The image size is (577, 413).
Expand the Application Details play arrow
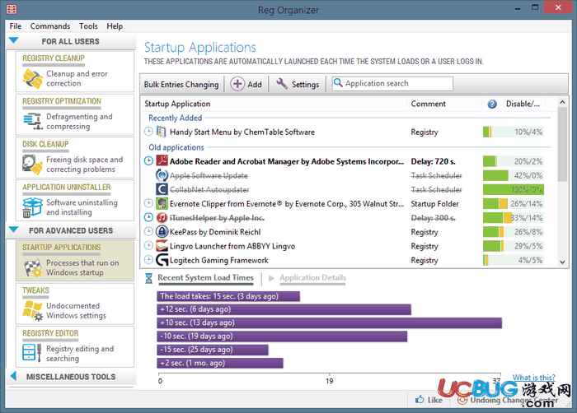tap(271, 278)
